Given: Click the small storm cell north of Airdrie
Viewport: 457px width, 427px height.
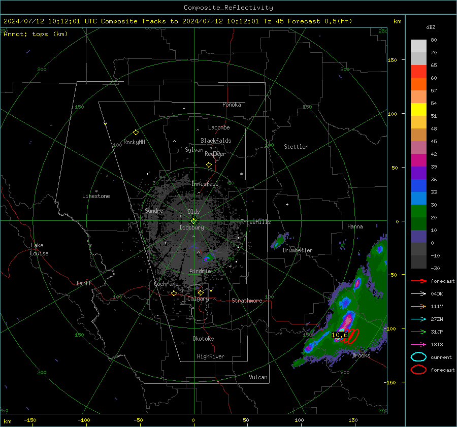Looking at the screenshot, I should [x=208, y=257].
